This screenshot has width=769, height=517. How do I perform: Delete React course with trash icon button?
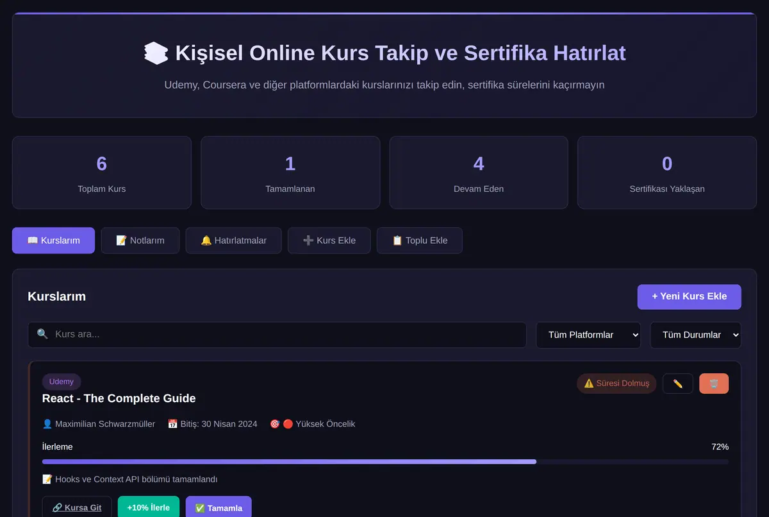point(714,384)
